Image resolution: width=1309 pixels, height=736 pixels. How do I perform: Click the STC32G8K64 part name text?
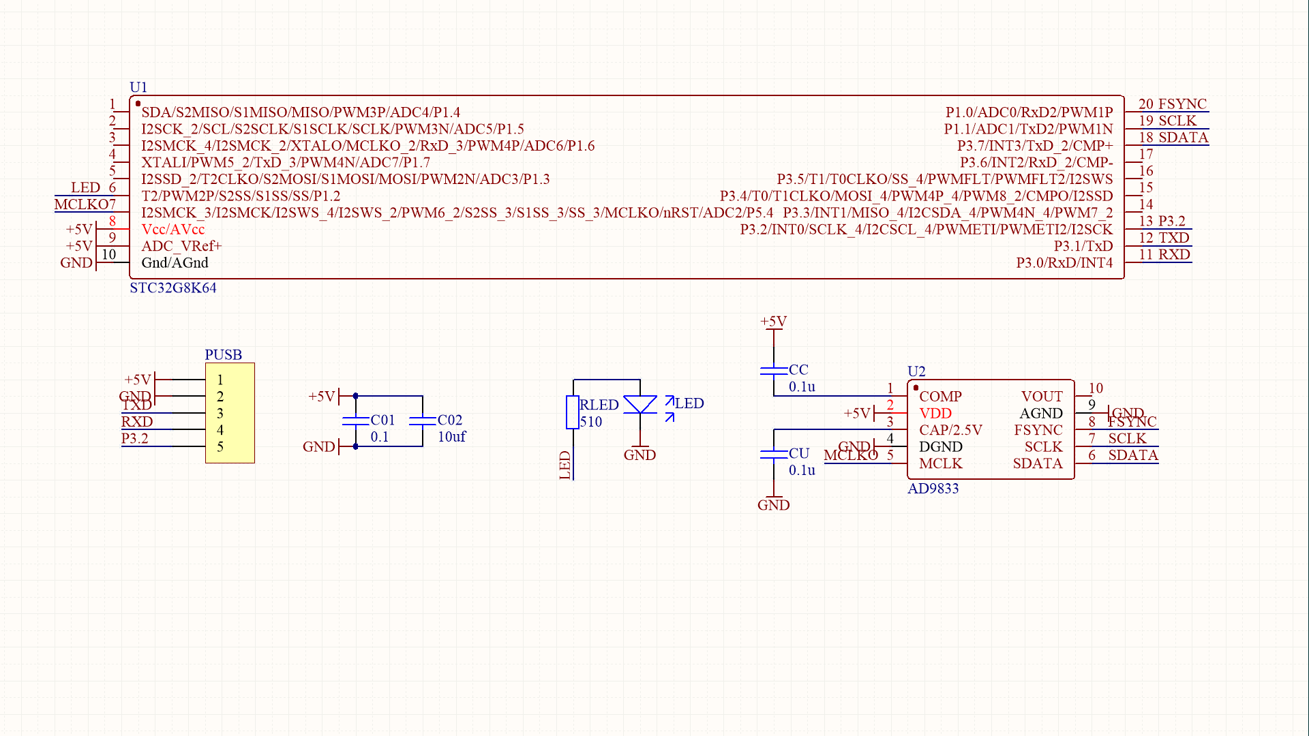(173, 288)
